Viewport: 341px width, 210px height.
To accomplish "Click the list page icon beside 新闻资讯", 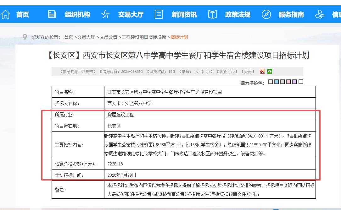I will pos(159,14).
